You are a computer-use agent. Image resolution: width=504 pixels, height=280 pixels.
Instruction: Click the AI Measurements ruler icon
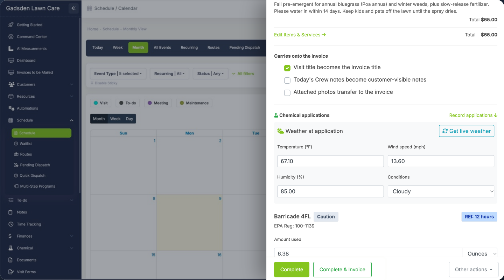[x=11, y=49]
